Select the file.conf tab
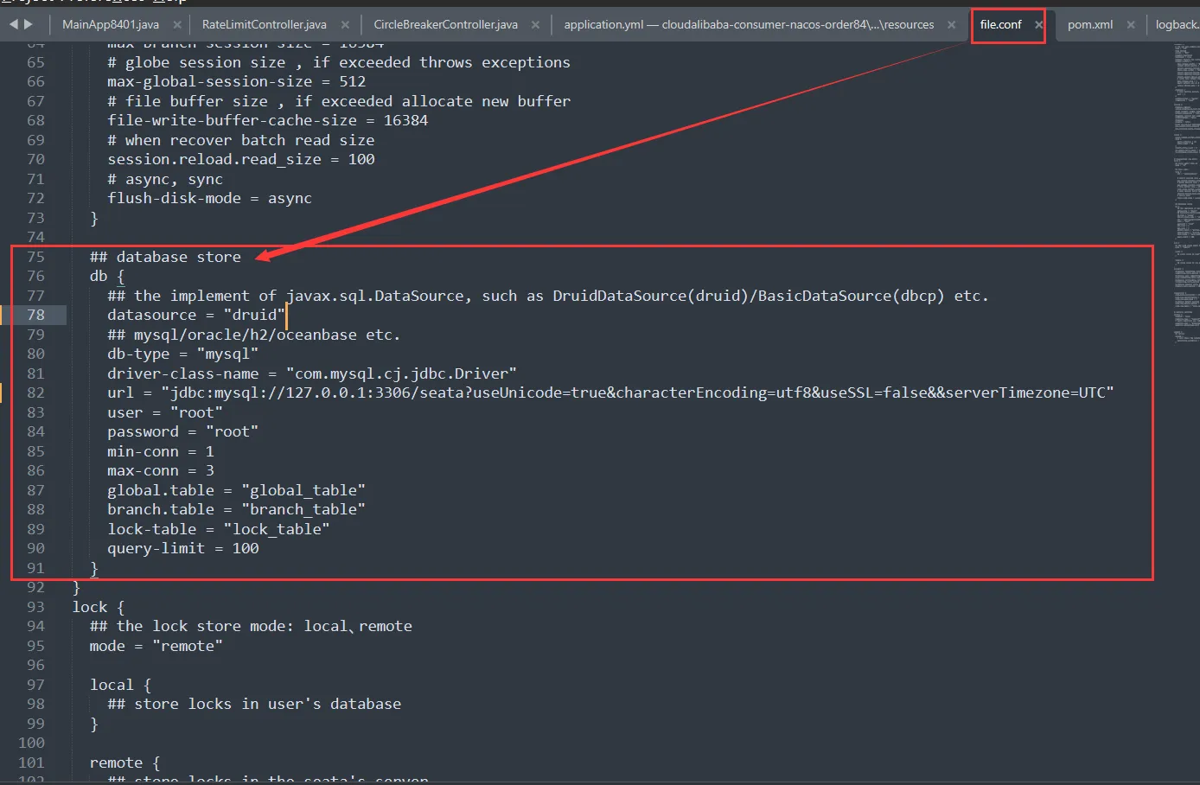The image size is (1200, 785). (x=1000, y=24)
